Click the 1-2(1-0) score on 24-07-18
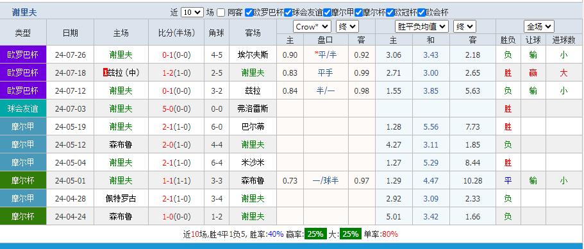The height and width of the screenshot is (249, 584). tap(176, 73)
